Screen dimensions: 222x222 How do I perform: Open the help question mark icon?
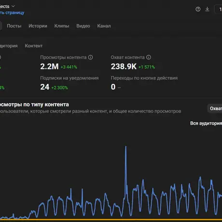coord(198,9)
